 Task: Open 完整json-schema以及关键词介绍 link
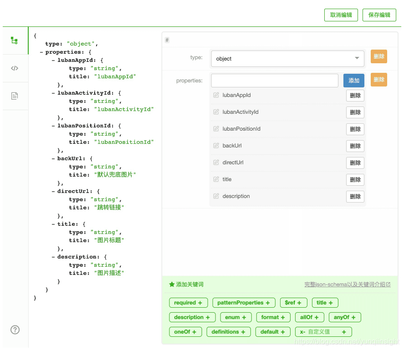tap(348, 284)
